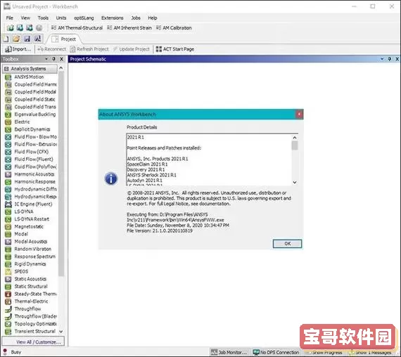Click the Toolbox vertical scrollbar thumb
Screen dimensions: 401x357
click(x=61, y=174)
